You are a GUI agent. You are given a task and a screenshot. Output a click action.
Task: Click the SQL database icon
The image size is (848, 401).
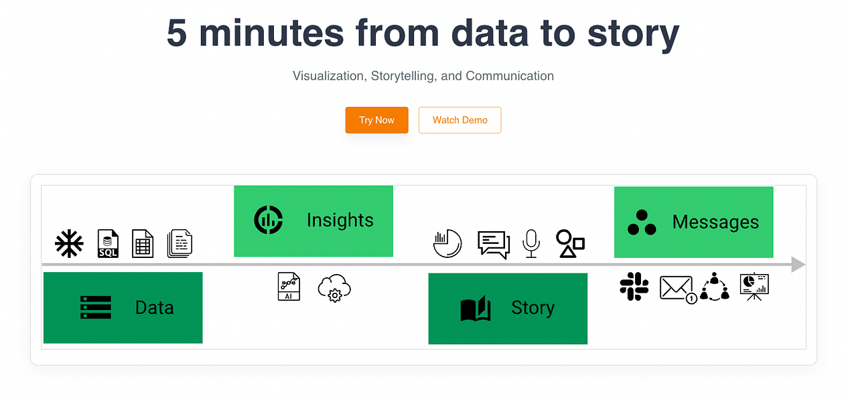[x=108, y=243]
